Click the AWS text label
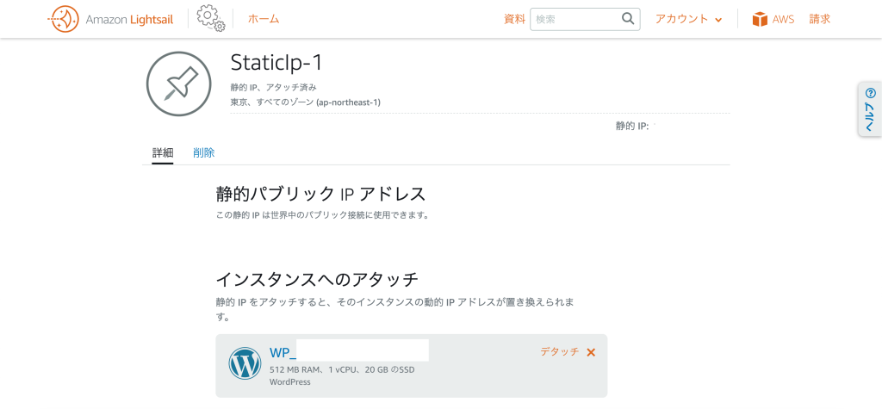The height and width of the screenshot is (409, 882). click(783, 20)
